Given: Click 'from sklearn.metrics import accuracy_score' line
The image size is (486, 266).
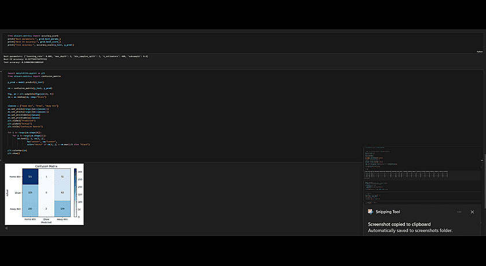Looking at the screenshot, I should (33, 36).
